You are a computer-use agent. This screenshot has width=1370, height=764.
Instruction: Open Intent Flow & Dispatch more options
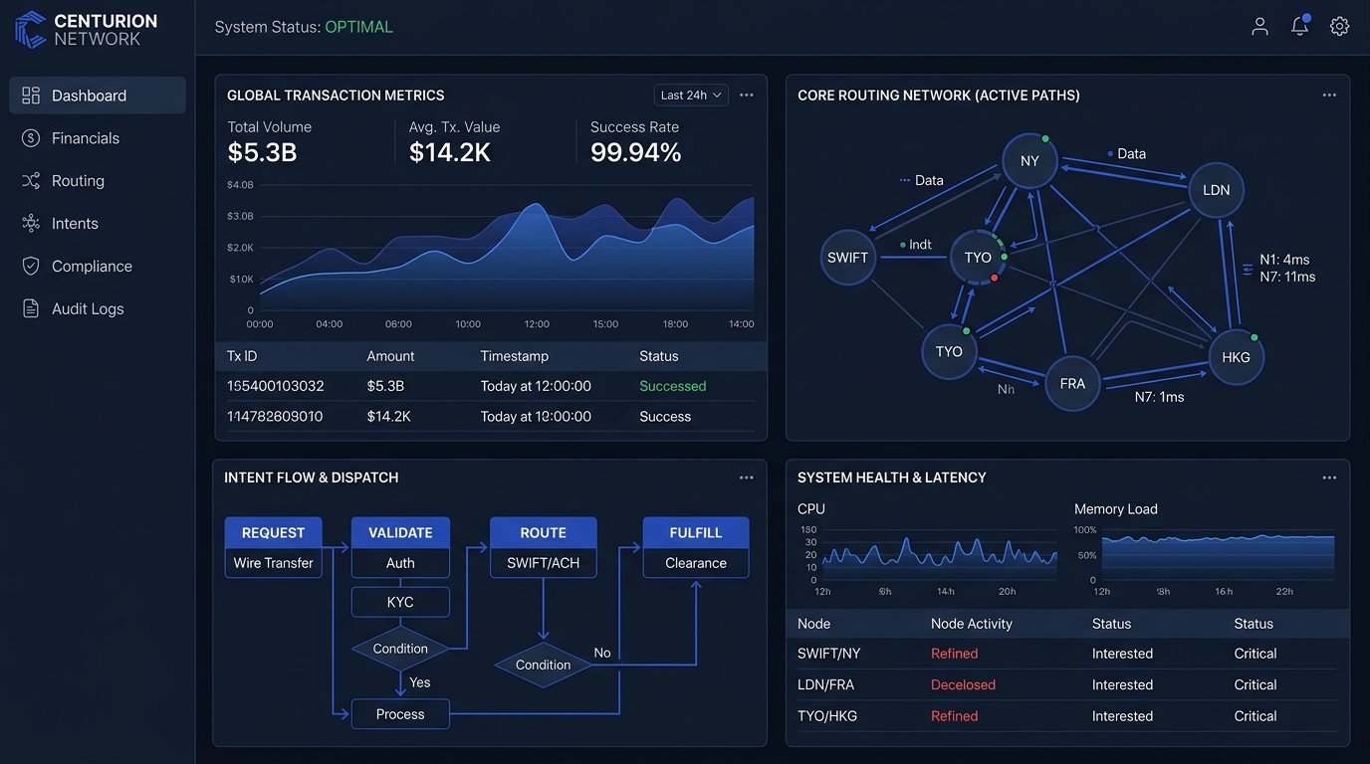[747, 477]
